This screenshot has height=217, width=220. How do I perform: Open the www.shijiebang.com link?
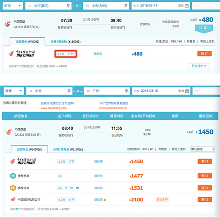(x=54, y=108)
